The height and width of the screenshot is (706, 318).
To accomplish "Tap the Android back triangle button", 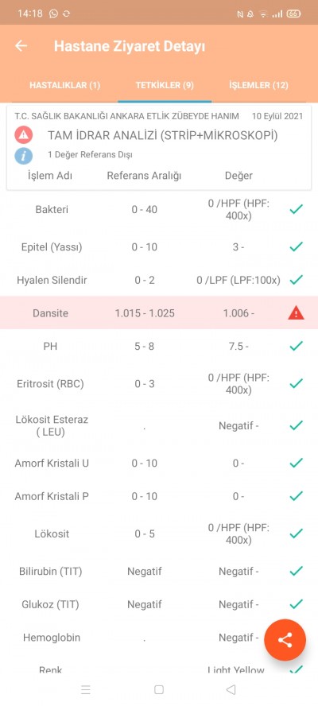I will pyautogui.click(x=231, y=689).
